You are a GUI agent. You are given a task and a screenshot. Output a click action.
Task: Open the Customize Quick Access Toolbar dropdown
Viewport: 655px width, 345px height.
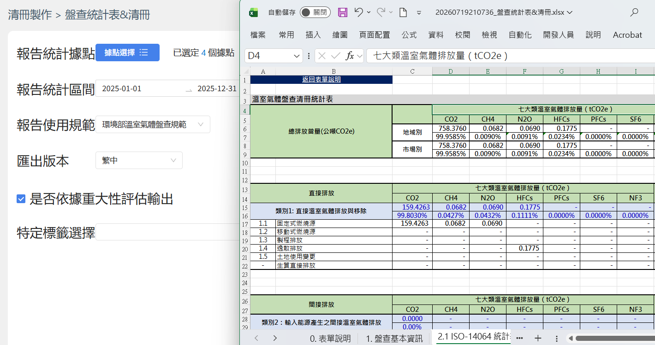419,12
